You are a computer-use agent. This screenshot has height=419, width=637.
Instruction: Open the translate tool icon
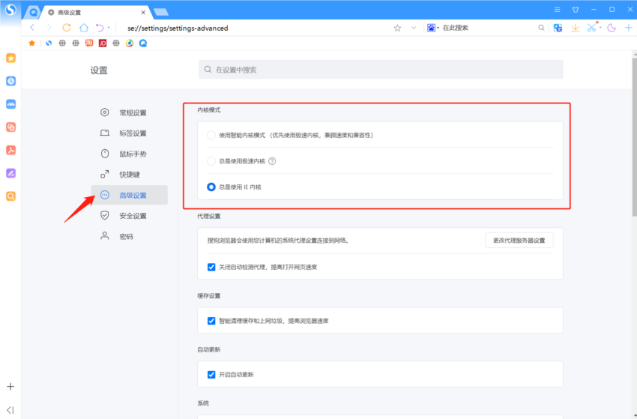(558, 28)
